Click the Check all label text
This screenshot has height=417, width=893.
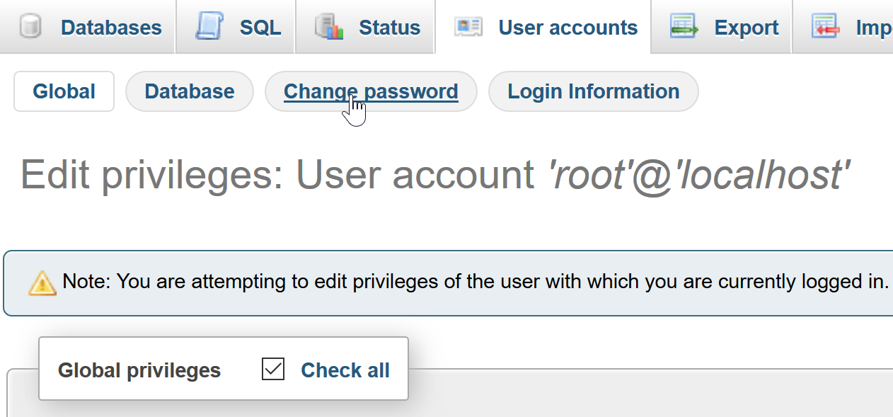coord(345,370)
